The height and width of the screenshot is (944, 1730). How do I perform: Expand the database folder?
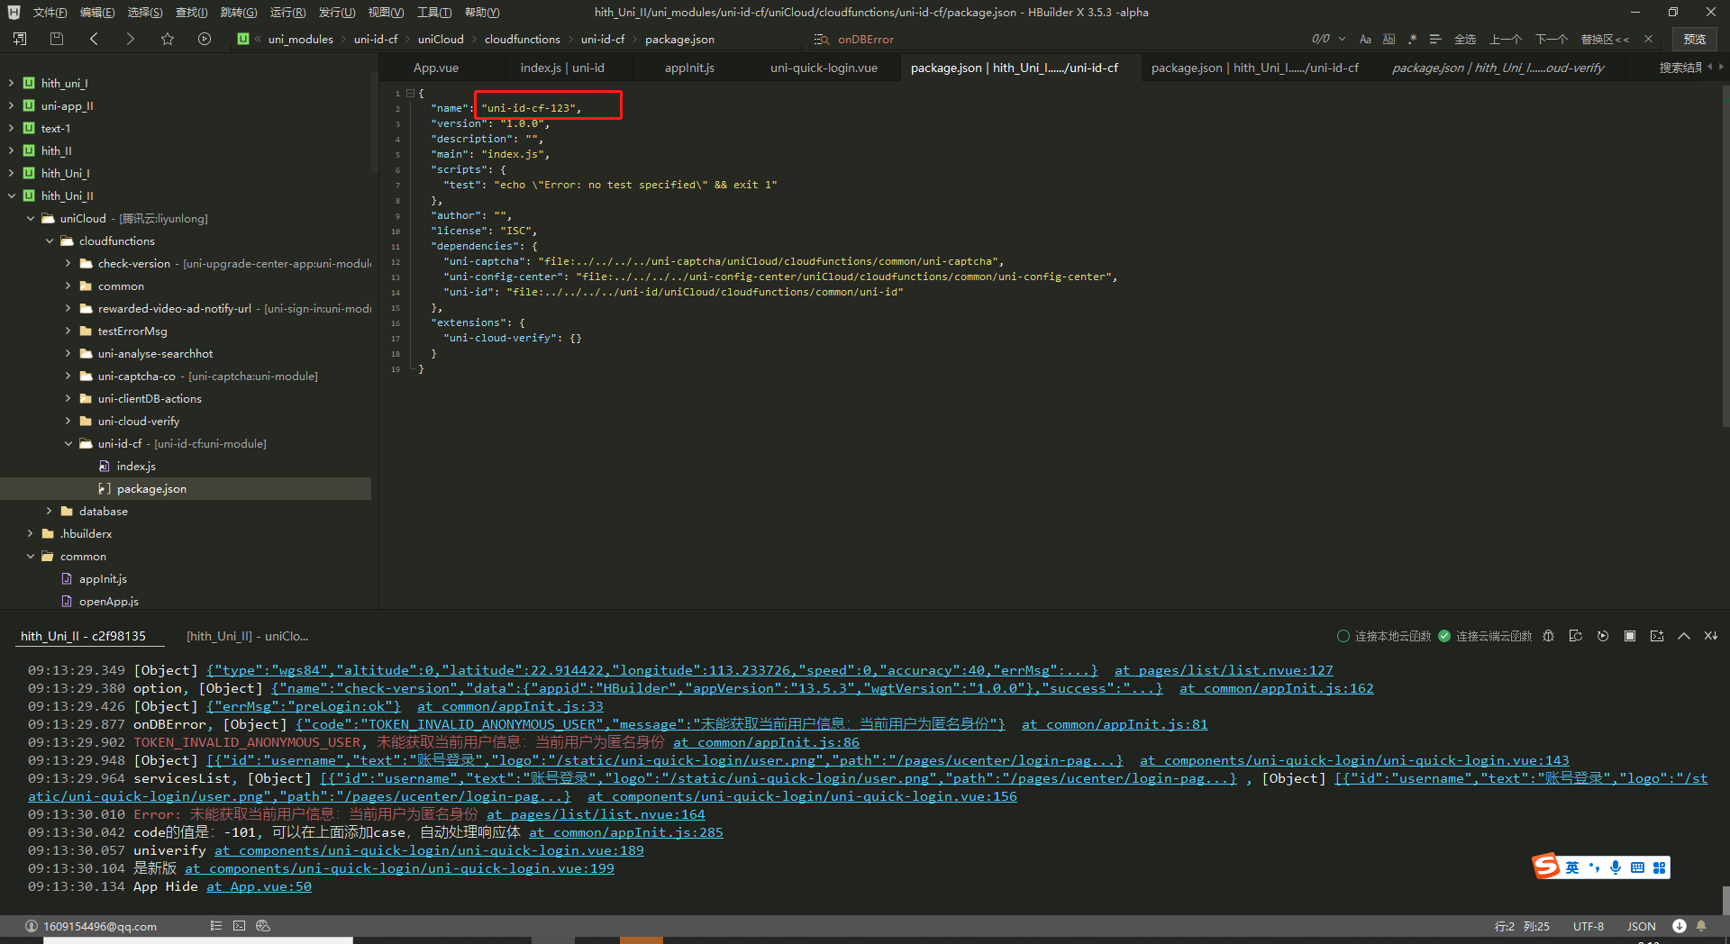[50, 511]
